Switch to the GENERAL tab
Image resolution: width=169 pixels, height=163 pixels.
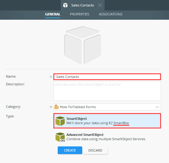point(52,14)
